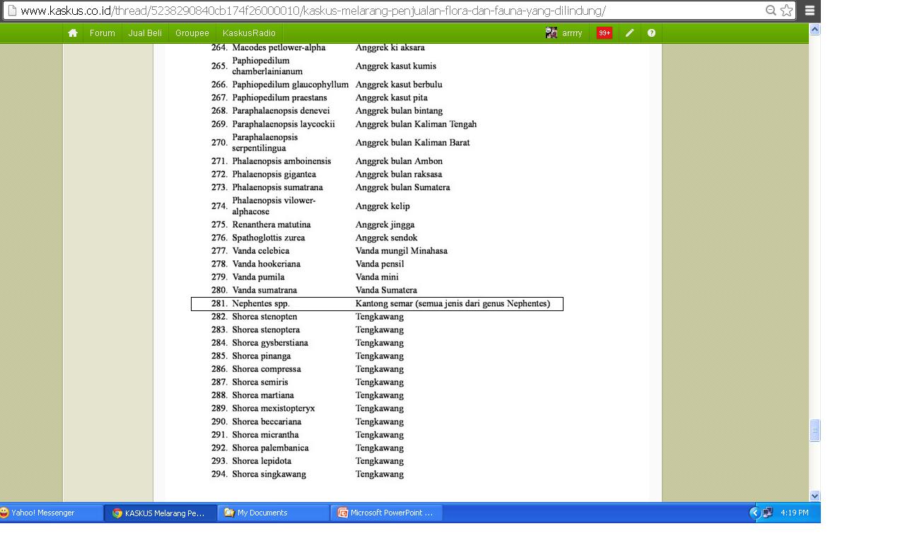Open the Jual Beli menu
The height and width of the screenshot is (543, 905).
pos(145,33)
